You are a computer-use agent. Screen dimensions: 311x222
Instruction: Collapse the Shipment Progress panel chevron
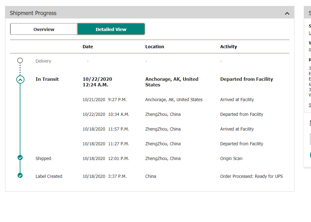tap(287, 13)
